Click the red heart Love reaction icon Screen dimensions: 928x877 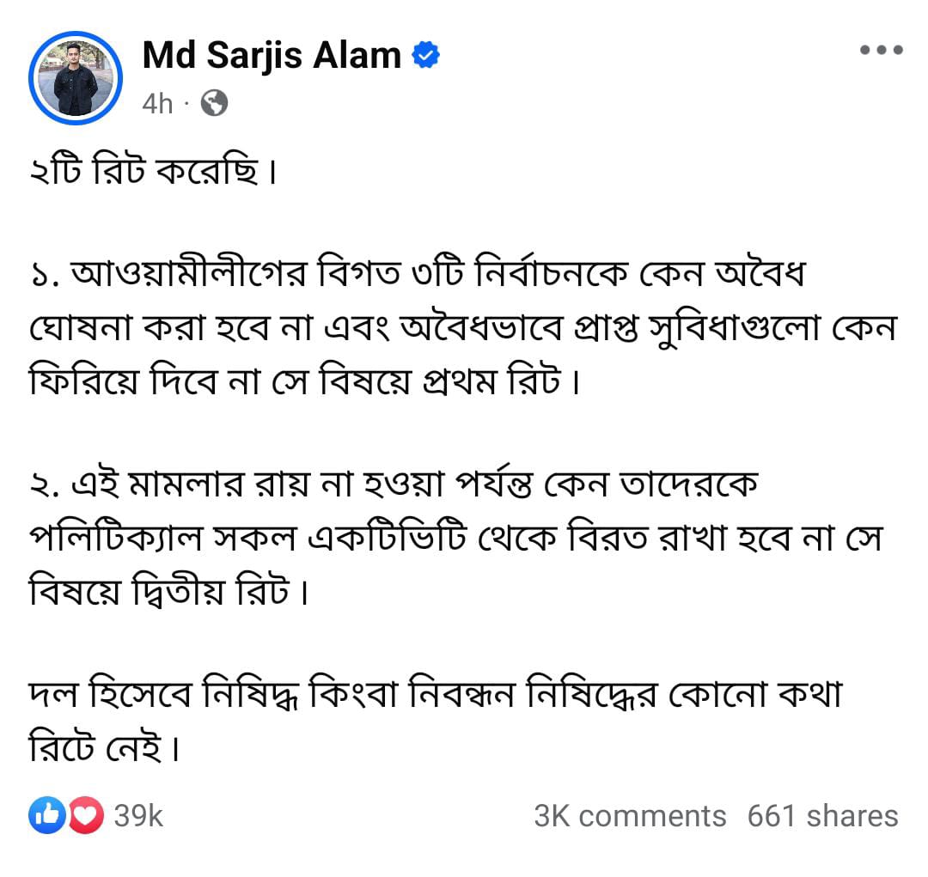87,815
